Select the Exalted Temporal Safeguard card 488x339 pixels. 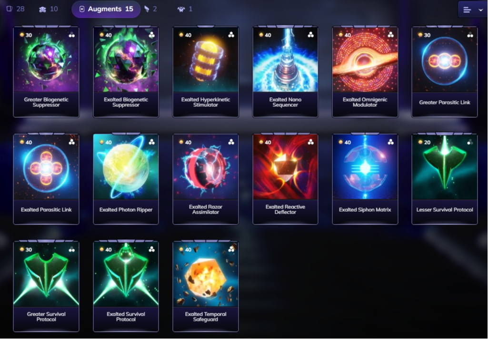click(206, 286)
